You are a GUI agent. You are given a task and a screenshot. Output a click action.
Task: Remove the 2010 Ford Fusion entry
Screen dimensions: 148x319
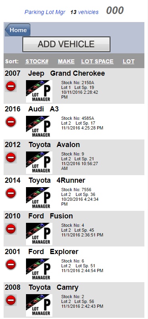coord(11,229)
